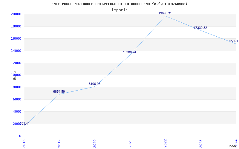Click the y-axis value 14000
Viewport: 239px width, 149px height.
coord(16,51)
